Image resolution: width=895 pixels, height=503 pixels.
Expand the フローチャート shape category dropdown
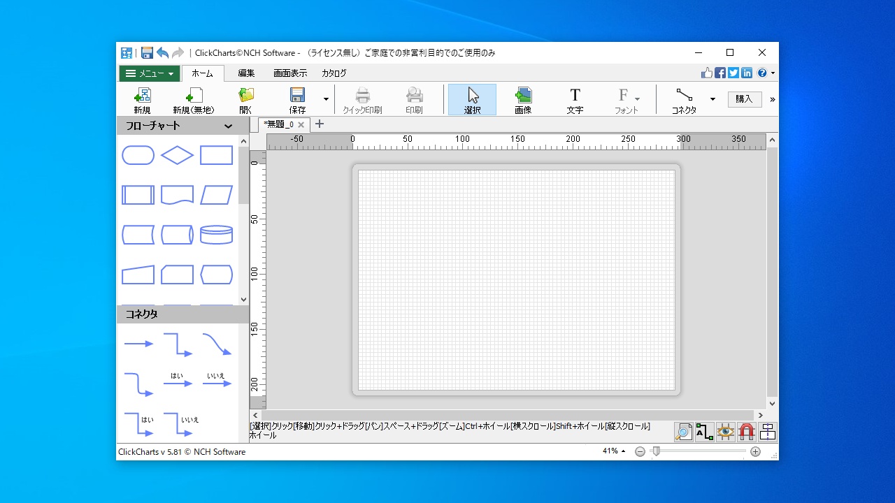pyautogui.click(x=228, y=126)
